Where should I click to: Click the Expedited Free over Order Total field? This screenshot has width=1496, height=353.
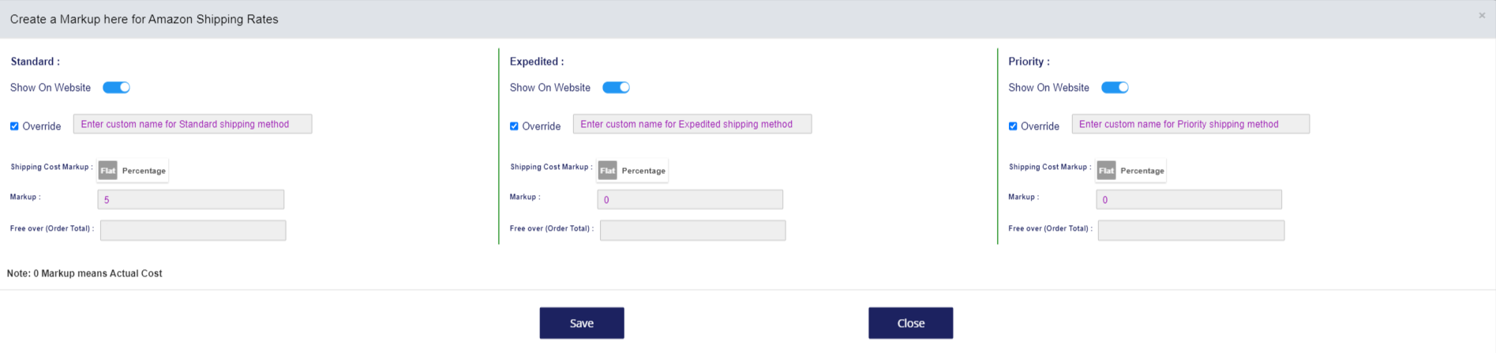pyautogui.click(x=692, y=231)
